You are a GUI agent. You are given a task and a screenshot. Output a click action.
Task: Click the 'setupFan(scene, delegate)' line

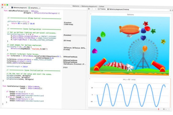tap(18, 77)
